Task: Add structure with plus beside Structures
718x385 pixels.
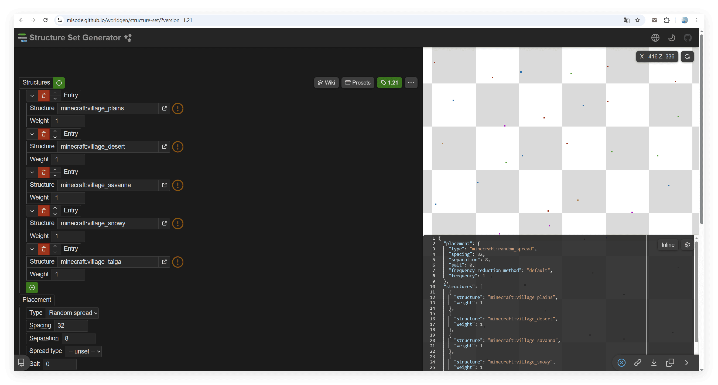Action: click(x=59, y=83)
